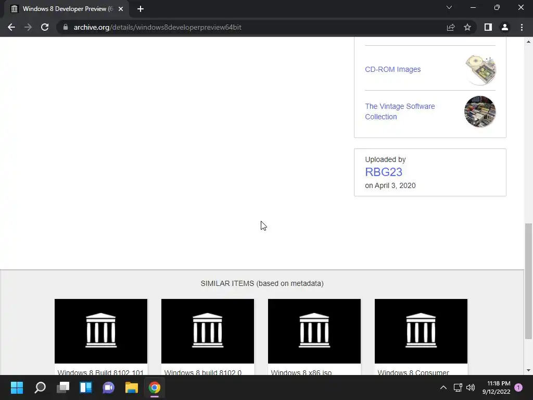Click the Chrome icon in the taskbar
The image size is (533, 400).
tap(154, 387)
